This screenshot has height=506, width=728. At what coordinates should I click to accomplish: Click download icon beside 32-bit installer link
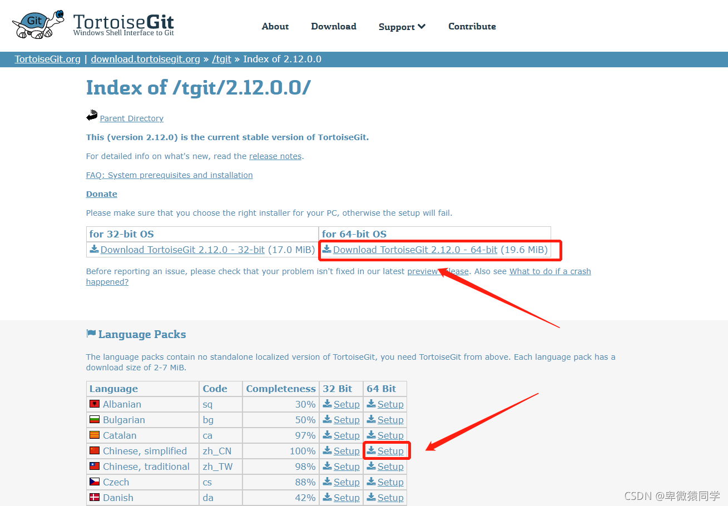95,249
